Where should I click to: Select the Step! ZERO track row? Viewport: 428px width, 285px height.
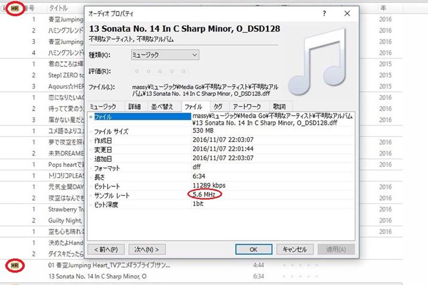point(66,75)
